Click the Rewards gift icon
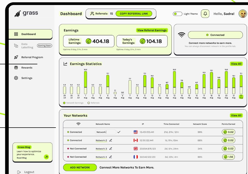Screen dimensions: 248x174 click(16, 67)
